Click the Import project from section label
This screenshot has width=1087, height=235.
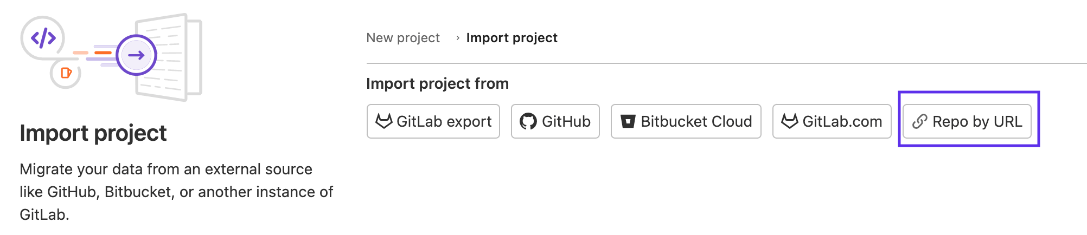pos(437,83)
